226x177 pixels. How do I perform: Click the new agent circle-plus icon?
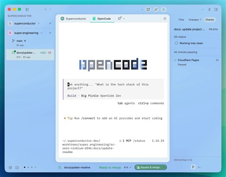point(120,18)
